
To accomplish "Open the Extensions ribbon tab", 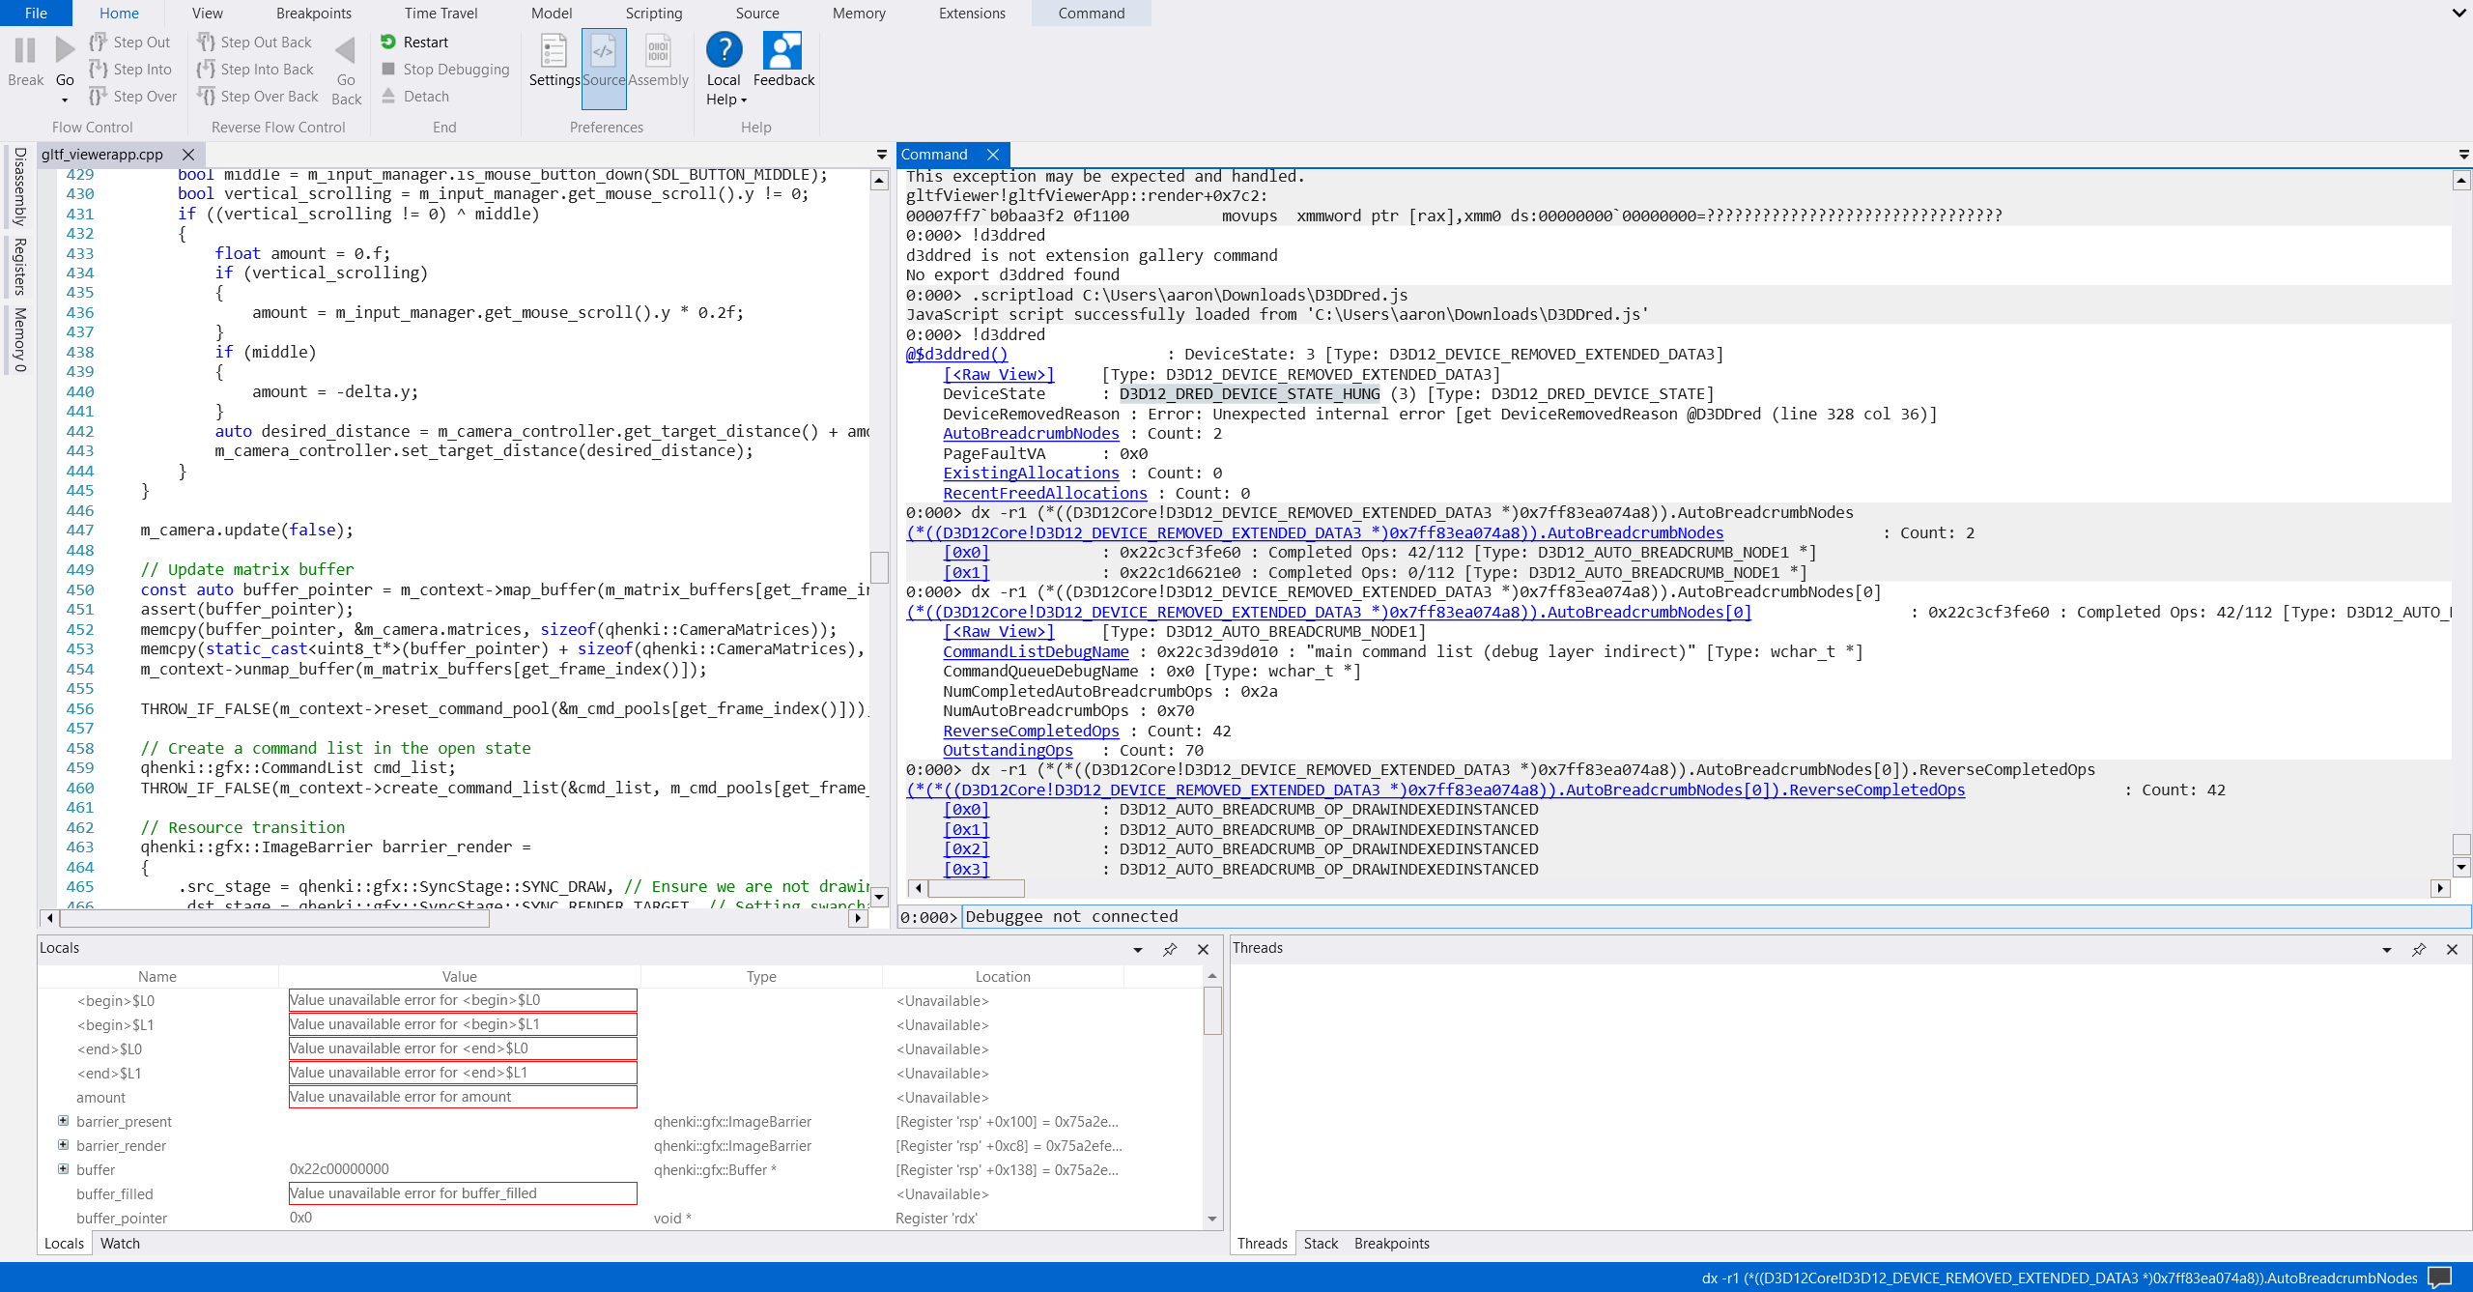I will click(972, 13).
